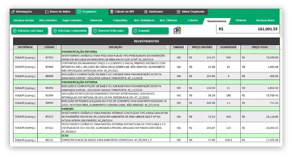
Task: Select quantity cell 280
Action: tap(228, 95)
